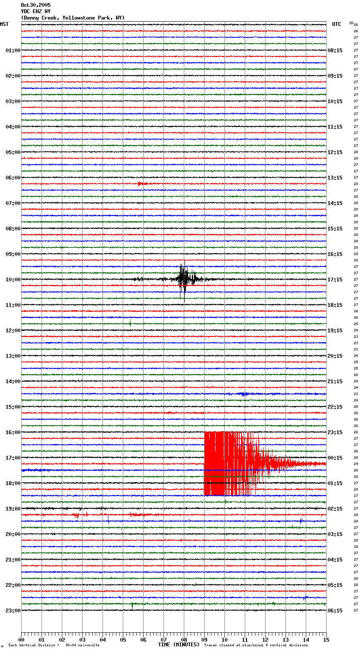Click the "Traces clipped at plus/minus 5 vertical divisions" note
Screen dimensions: 360x651
[256, 645]
